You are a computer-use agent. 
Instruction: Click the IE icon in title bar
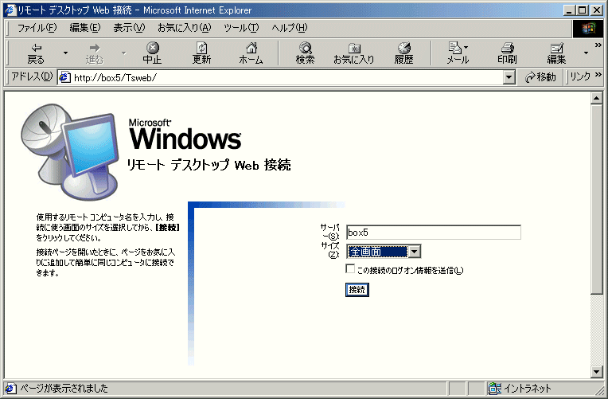10,10
